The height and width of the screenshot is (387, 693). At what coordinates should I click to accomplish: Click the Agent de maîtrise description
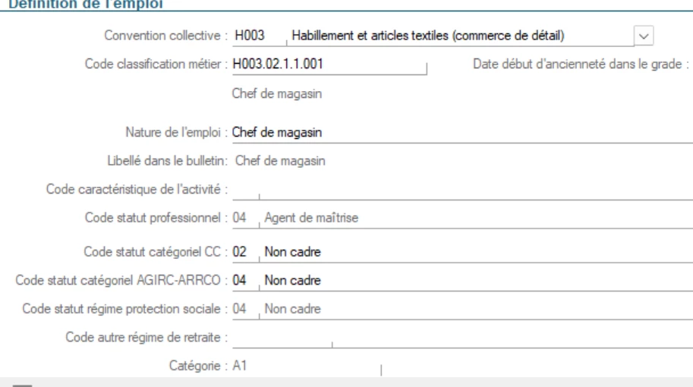(311, 219)
